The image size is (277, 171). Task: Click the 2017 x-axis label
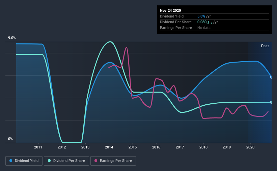coord(180,147)
